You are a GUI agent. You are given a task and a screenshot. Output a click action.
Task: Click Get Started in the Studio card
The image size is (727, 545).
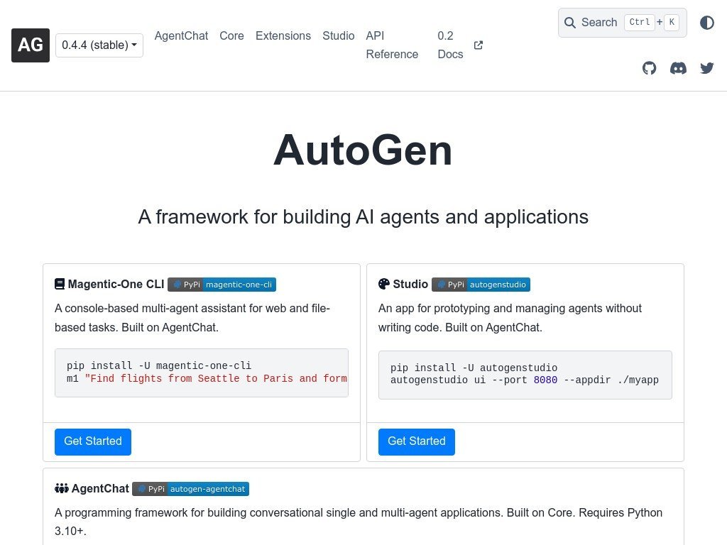click(x=416, y=441)
